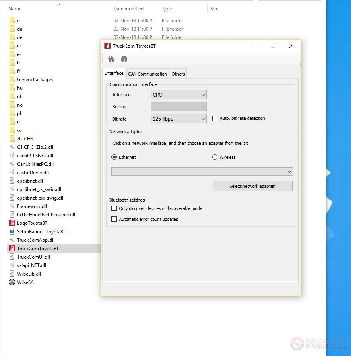Select the cpclibnet.dll file name
This screenshot has width=351, height=356.
point(30,181)
